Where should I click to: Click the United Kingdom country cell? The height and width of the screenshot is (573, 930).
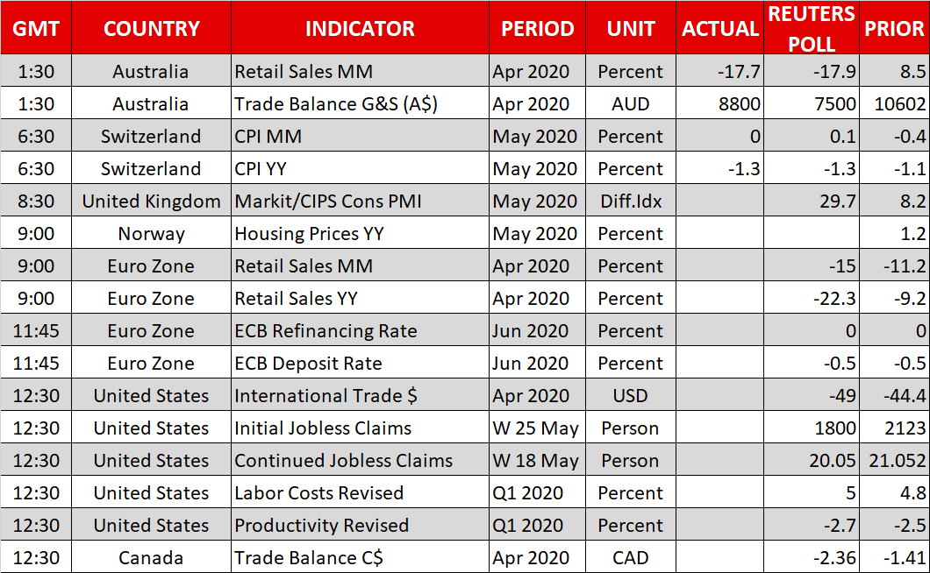point(151,202)
